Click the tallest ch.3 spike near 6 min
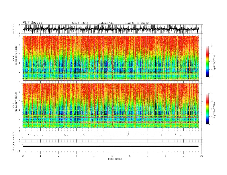The height and width of the screenshot is (175, 227). [128, 133]
